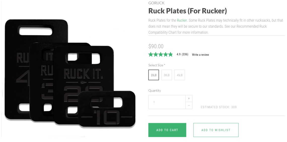The height and width of the screenshot is (142, 287).
Task: Click the first green rating star
Action: (151, 54)
